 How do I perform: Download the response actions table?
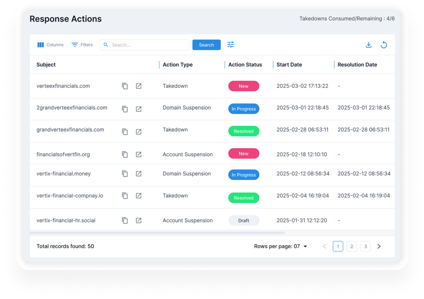click(x=369, y=45)
